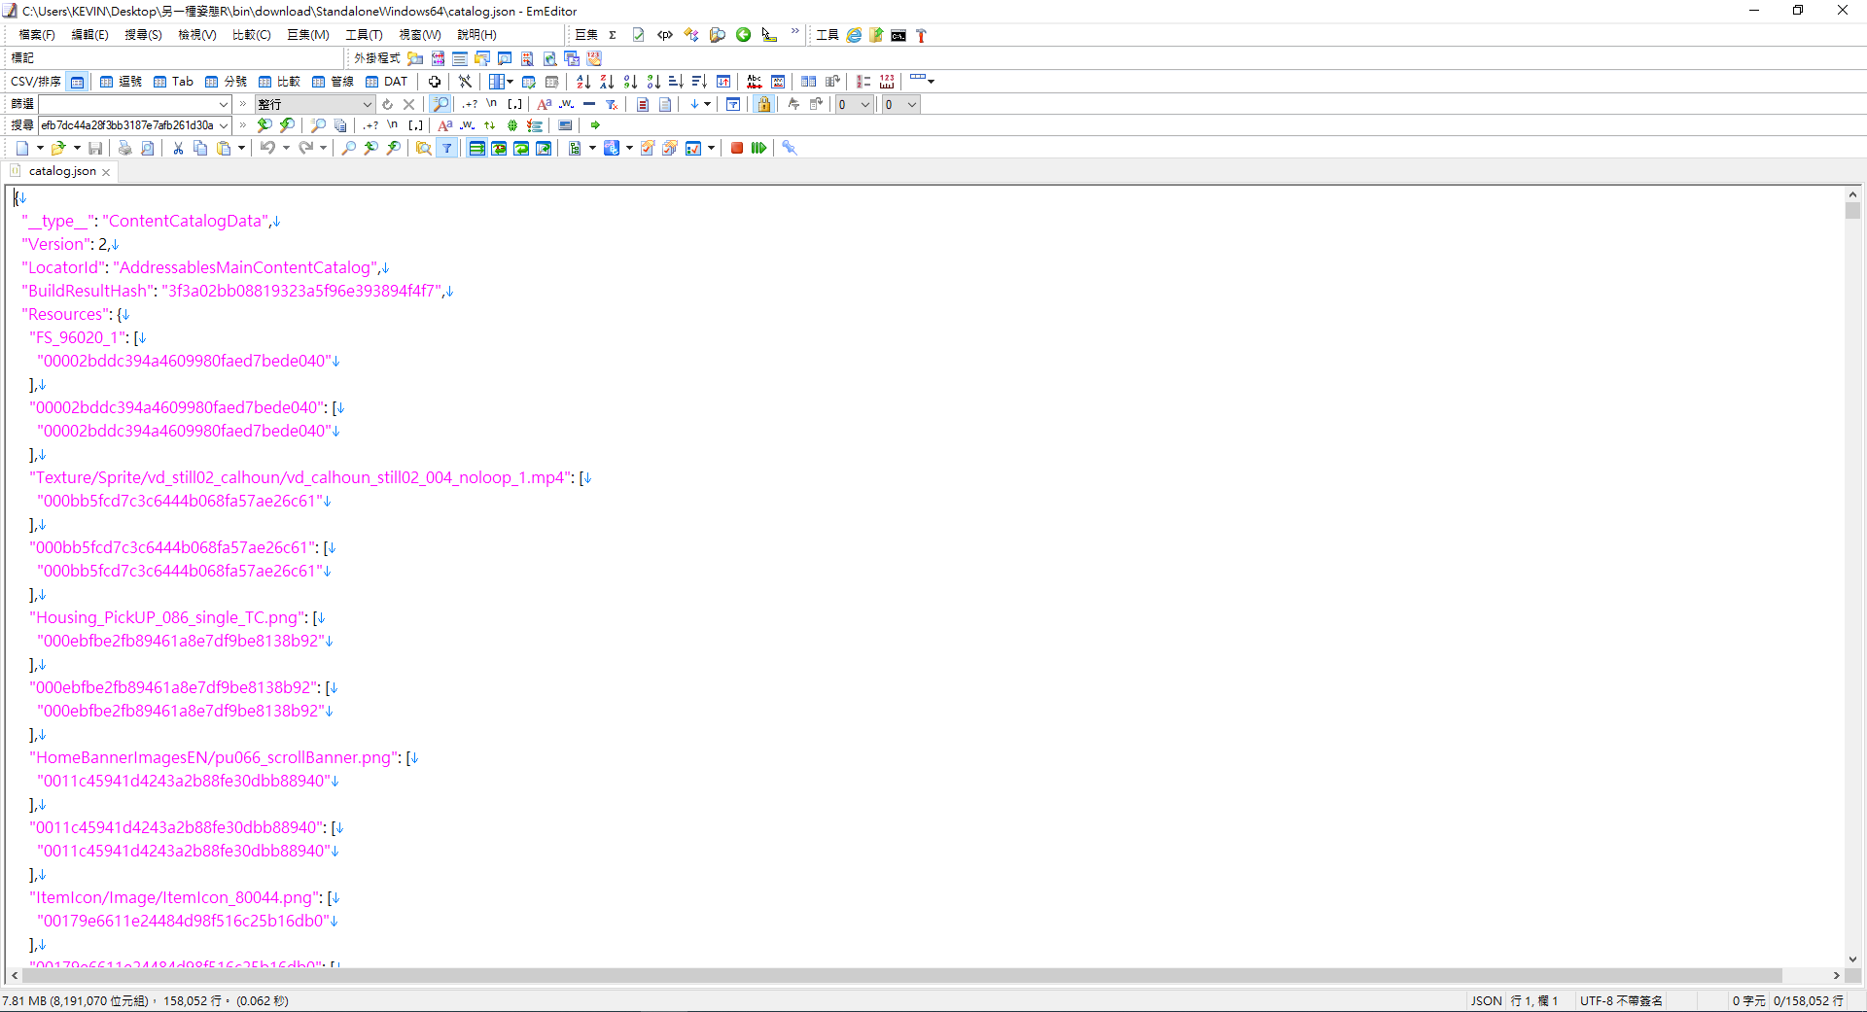Click the Internet Explorer tool icon
This screenshot has width=1867, height=1012.
(854, 35)
